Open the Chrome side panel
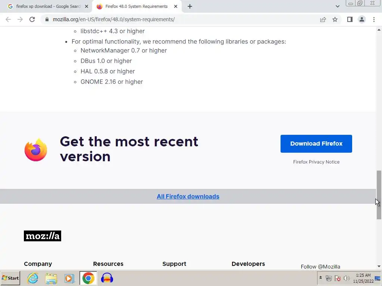Viewport: 382px width, 286px height. 350,19
